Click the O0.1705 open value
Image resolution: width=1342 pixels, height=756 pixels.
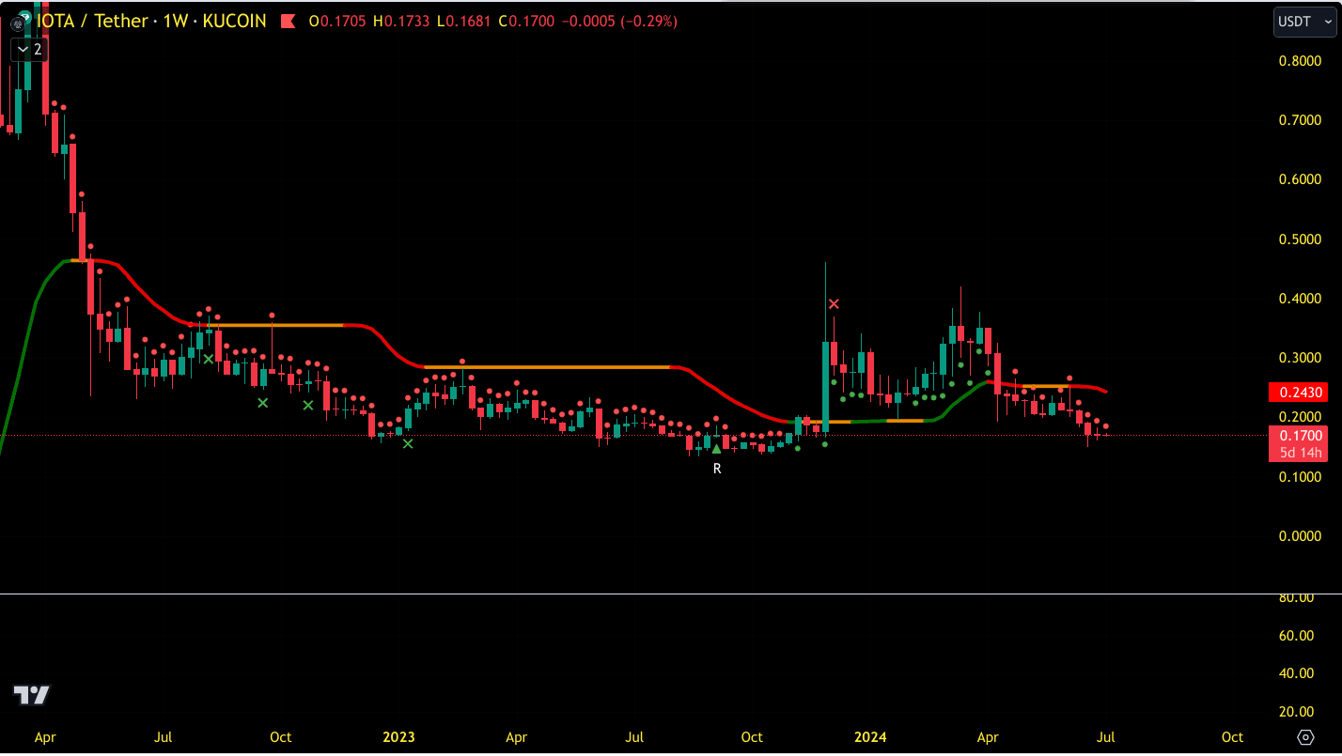point(339,21)
